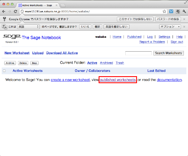
Task: Open Chrome's wrench settings menu
Action: (x=184, y=11)
